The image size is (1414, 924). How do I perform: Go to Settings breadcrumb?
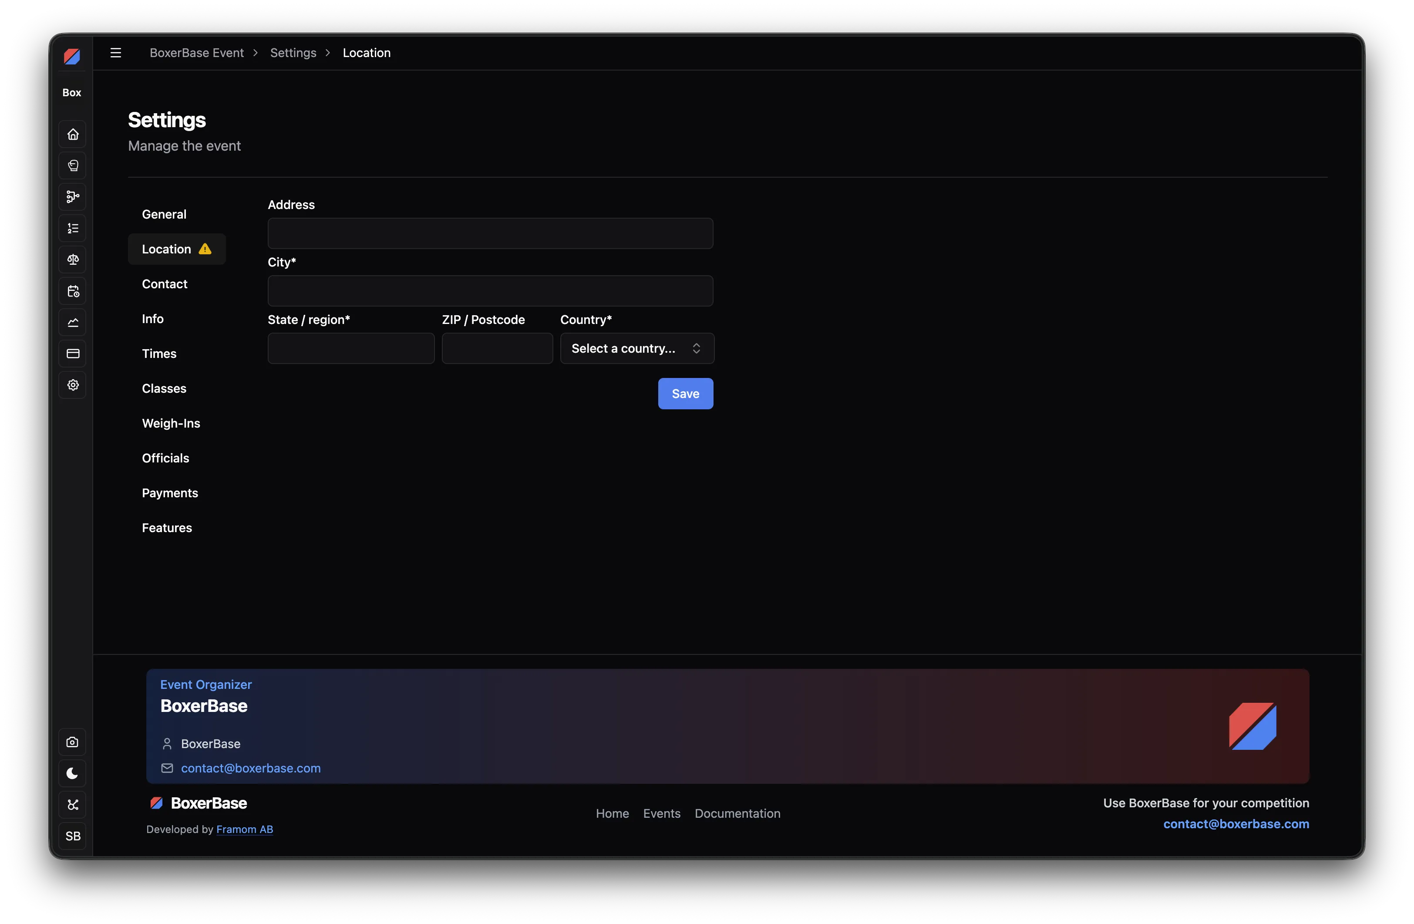(x=293, y=53)
